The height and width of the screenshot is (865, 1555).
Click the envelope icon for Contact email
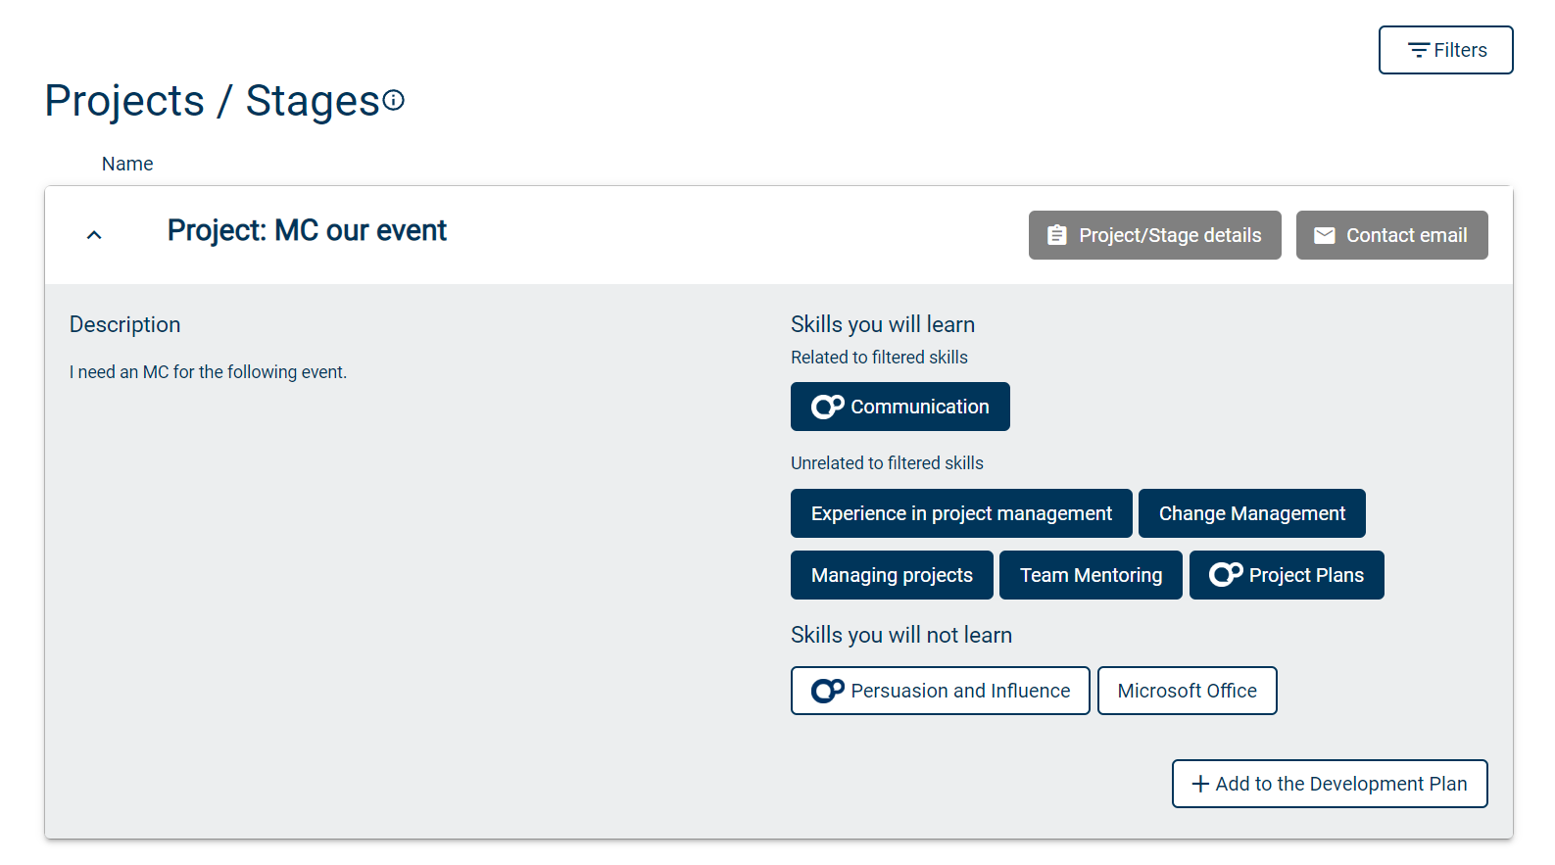tap(1325, 235)
